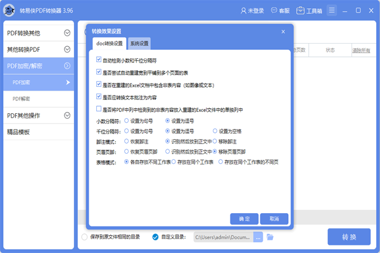
Task: Enable the 单独列中 non-table content checkbox
Action: point(99,109)
